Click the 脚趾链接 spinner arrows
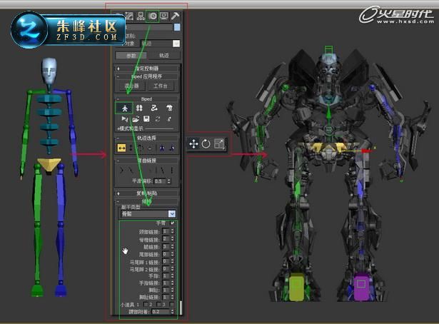 tap(172, 297)
